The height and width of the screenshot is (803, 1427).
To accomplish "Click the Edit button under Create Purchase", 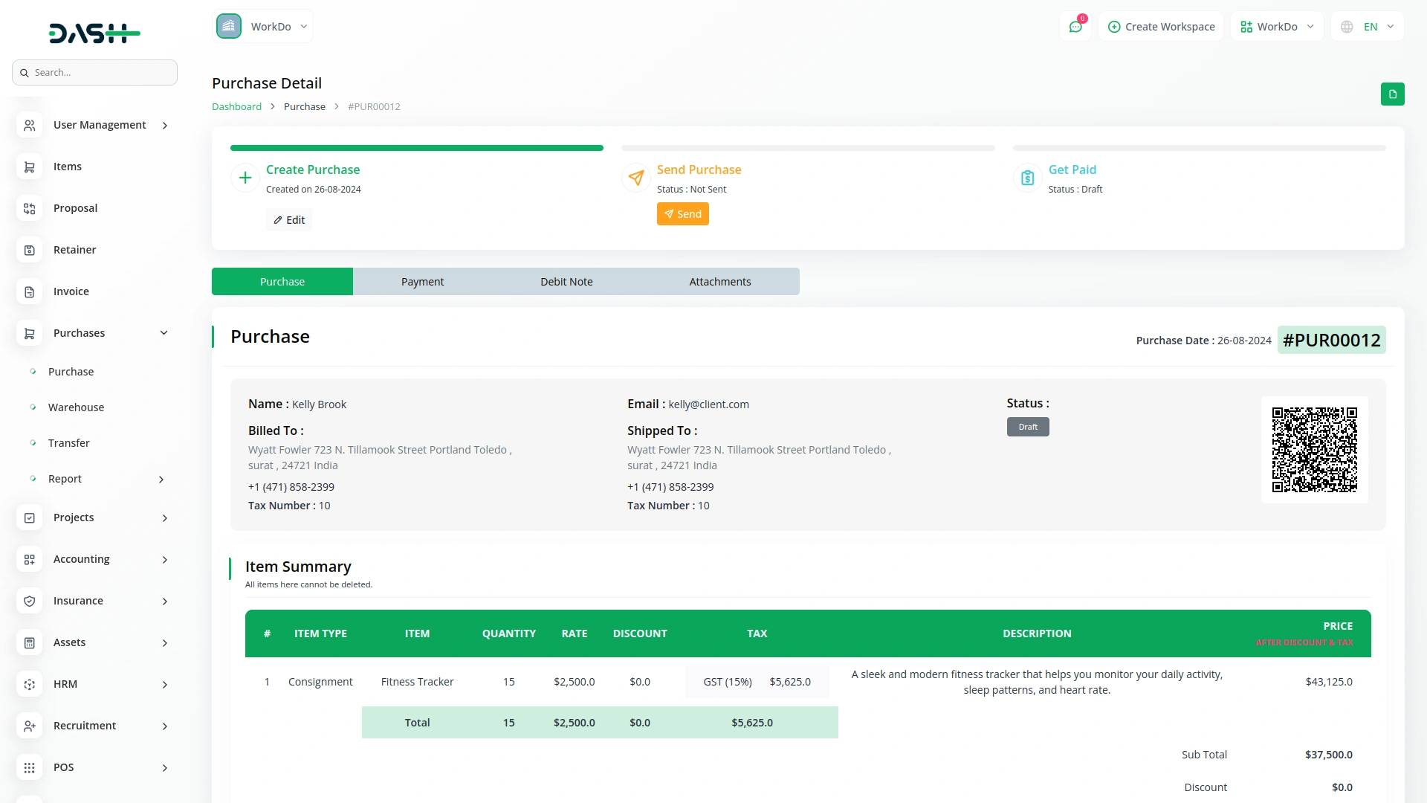I will [289, 220].
